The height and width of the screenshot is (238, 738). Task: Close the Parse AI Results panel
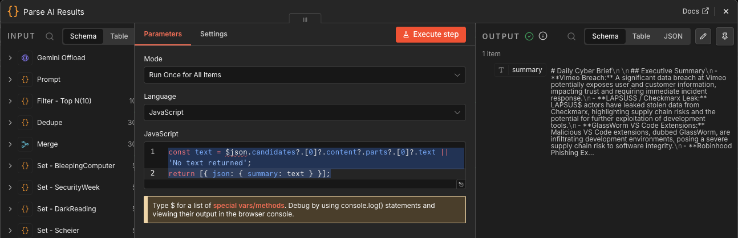point(725,11)
